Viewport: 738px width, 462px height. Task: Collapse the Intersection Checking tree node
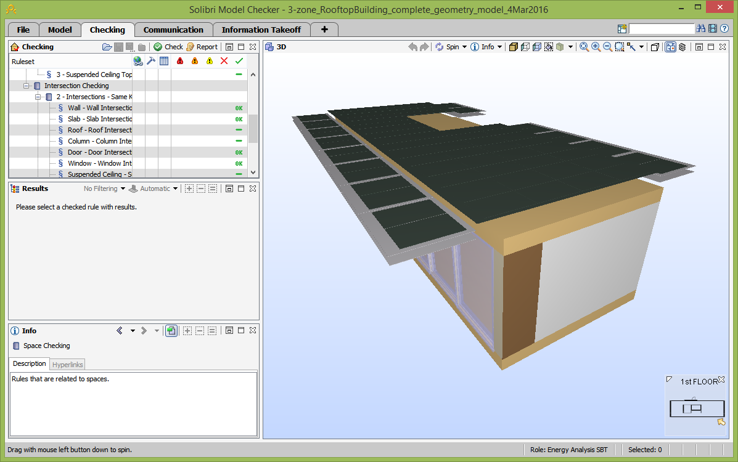(x=27, y=86)
